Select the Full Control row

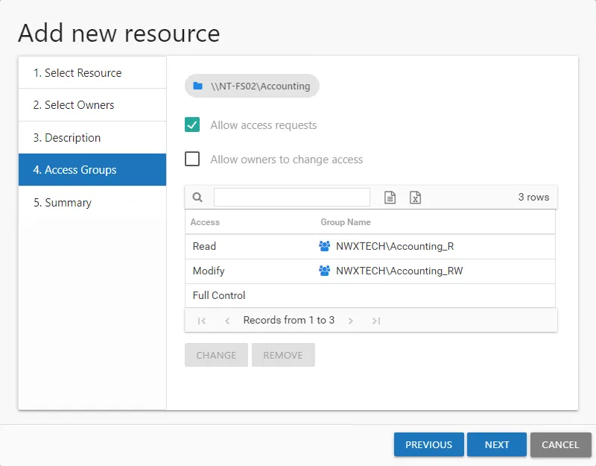pos(370,295)
